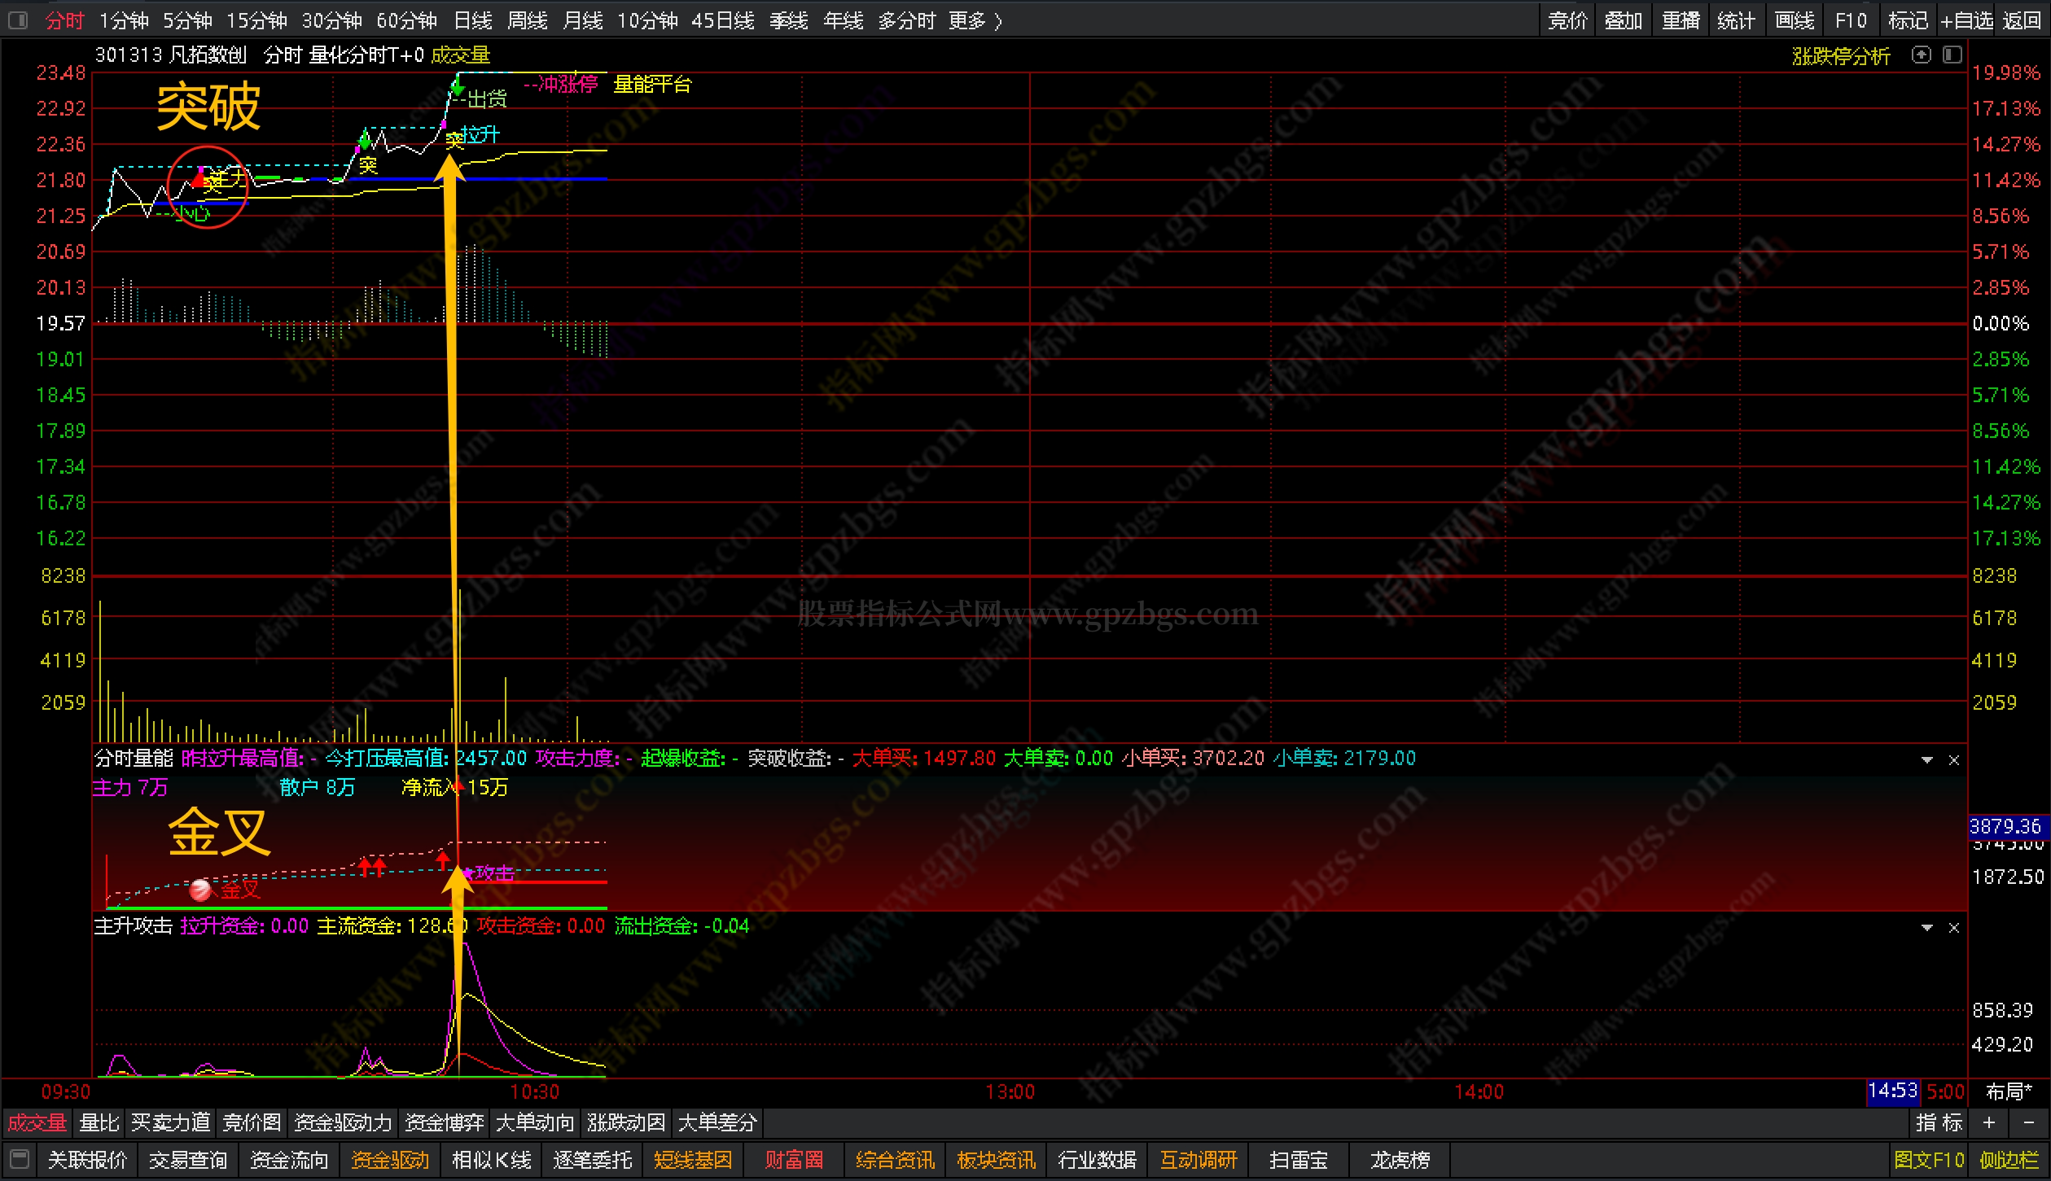Screen dimensions: 2051x1181
Task: Switch to 日线 chart
Action: point(473,20)
